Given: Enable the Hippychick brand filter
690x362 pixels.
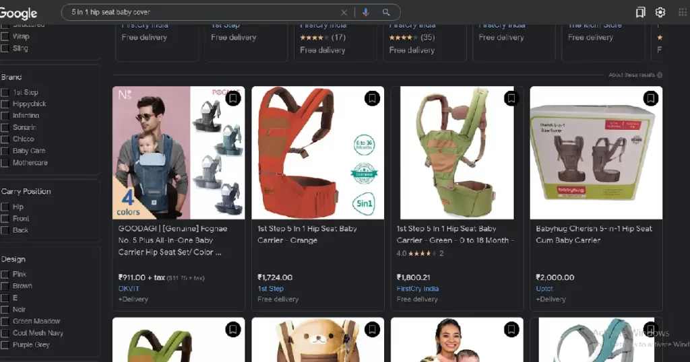Looking at the screenshot, I should click(x=5, y=104).
